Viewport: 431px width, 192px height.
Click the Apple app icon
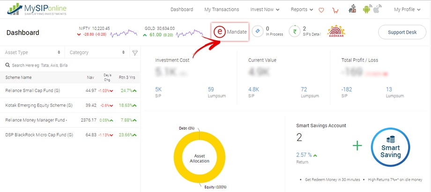(x=378, y=9)
